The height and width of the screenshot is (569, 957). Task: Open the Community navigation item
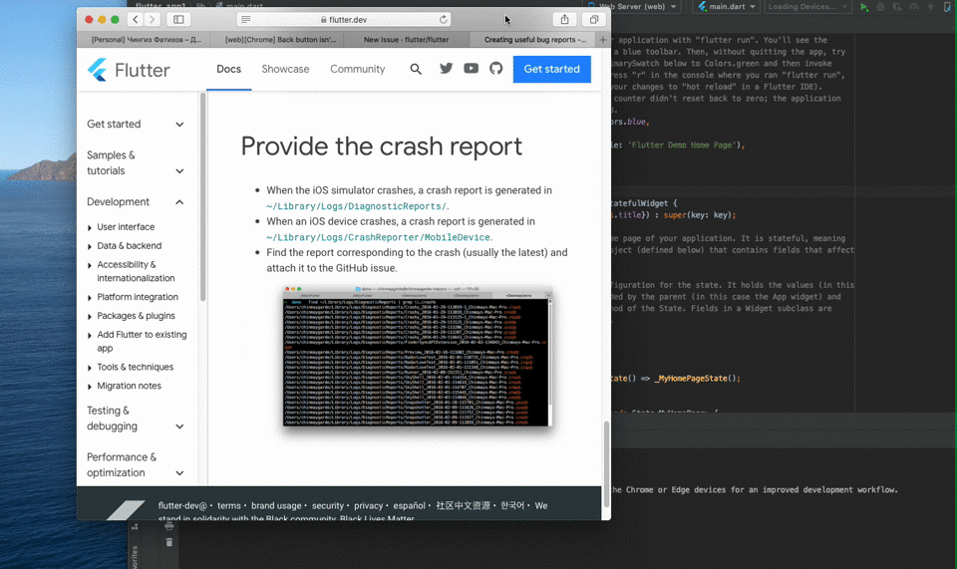point(358,69)
